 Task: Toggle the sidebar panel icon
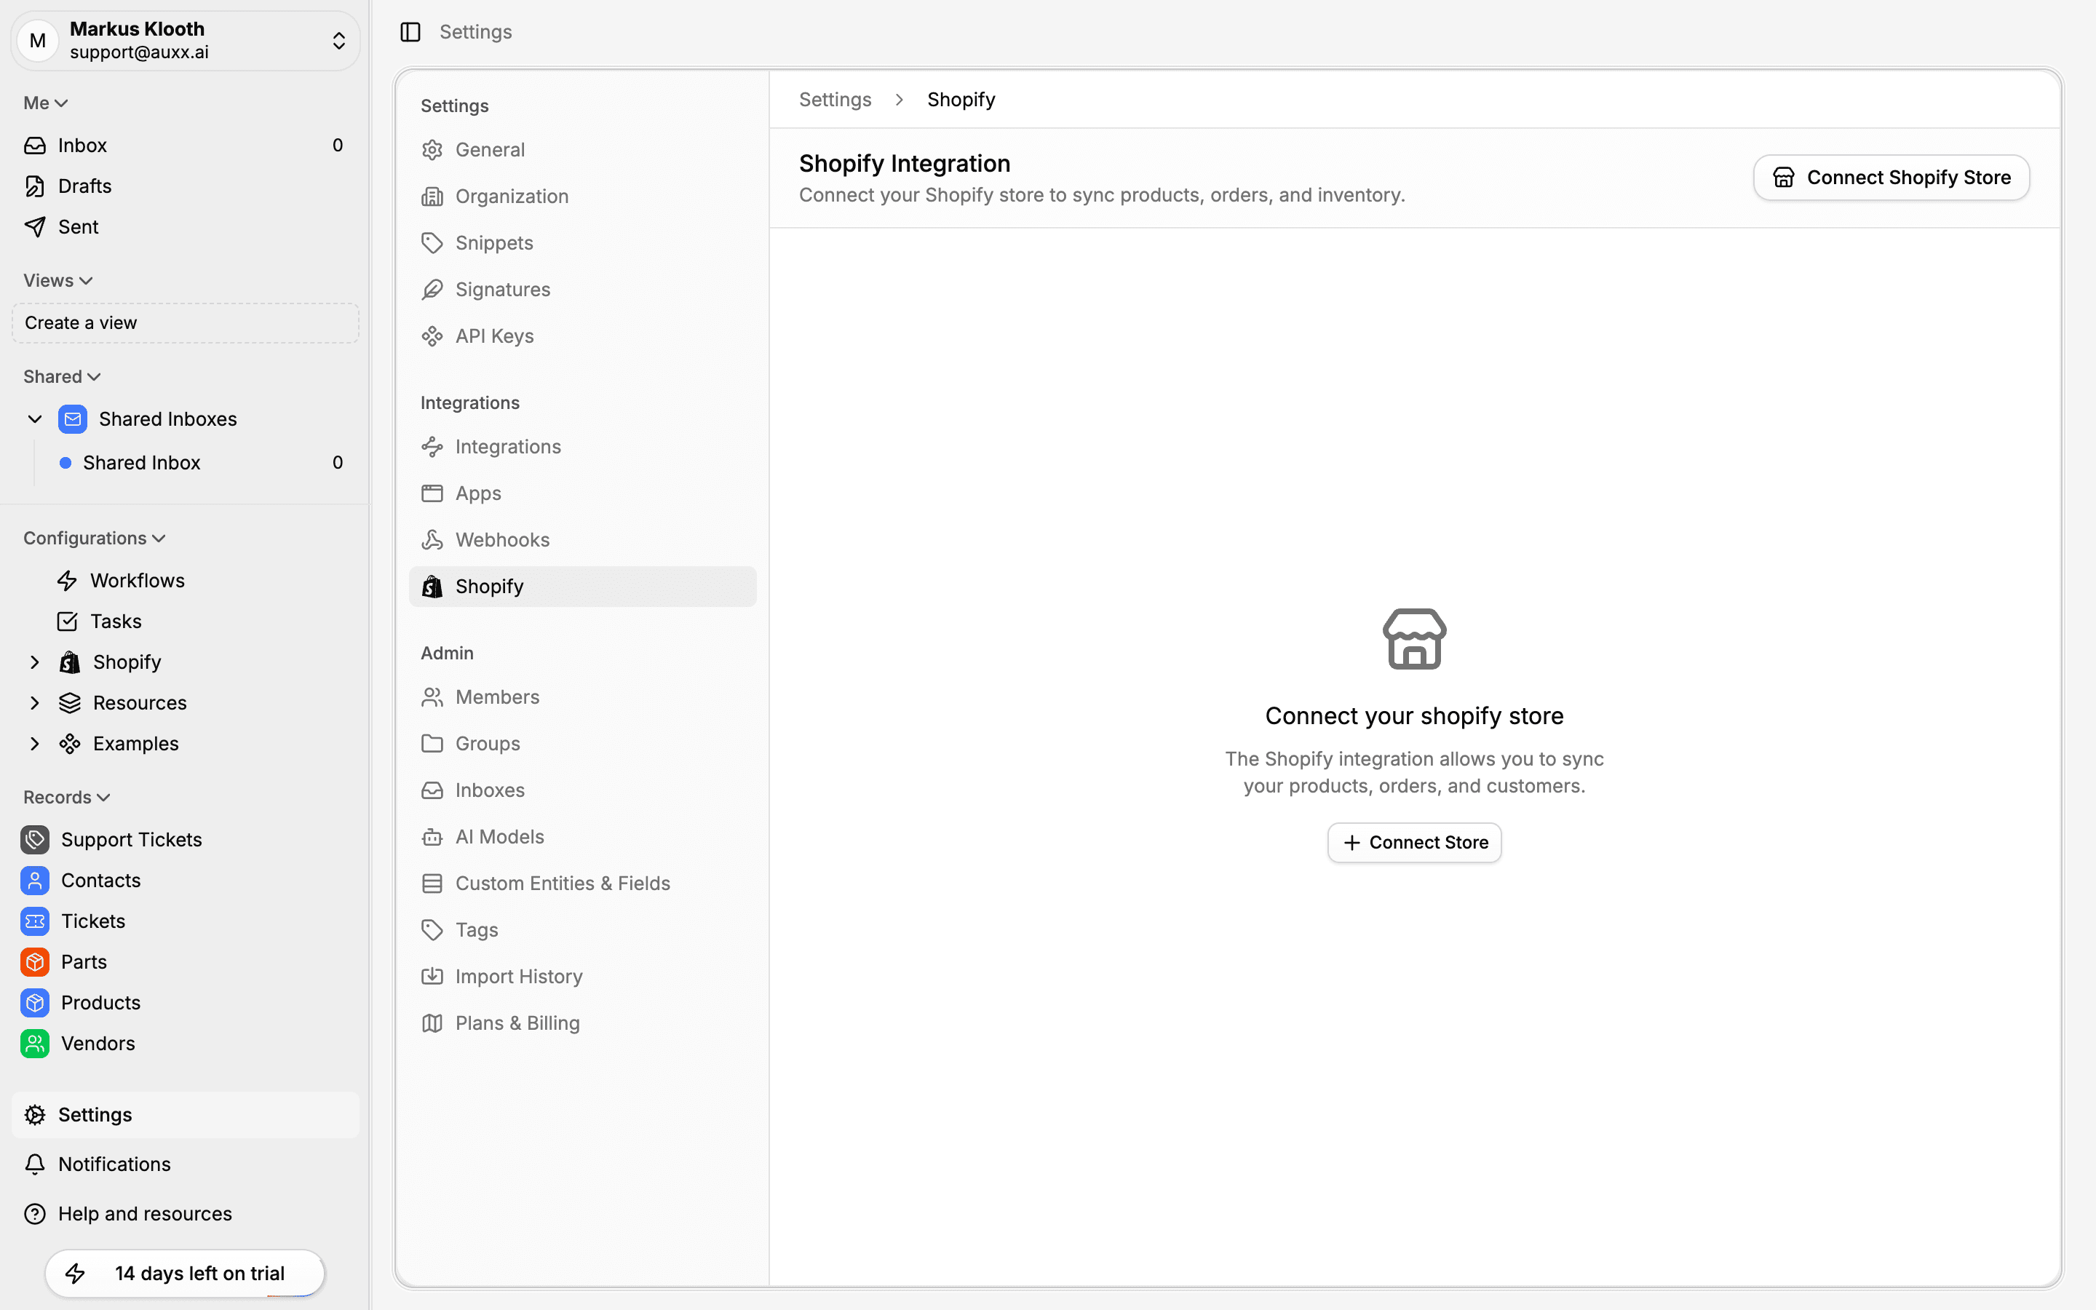(x=410, y=32)
